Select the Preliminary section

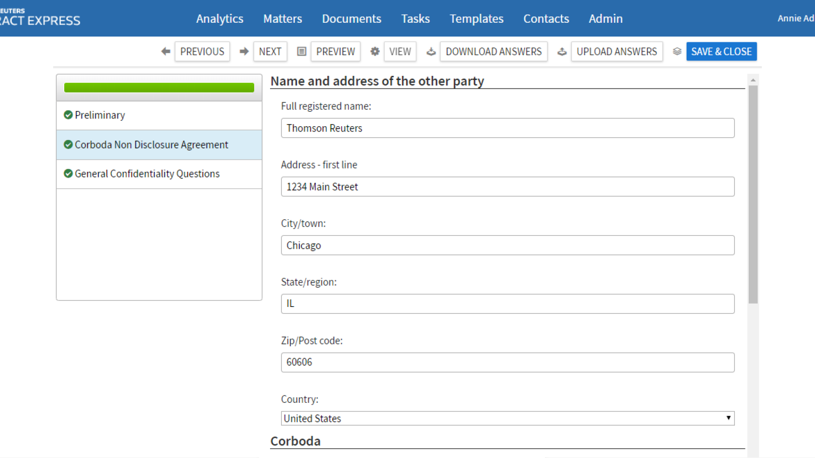point(159,116)
